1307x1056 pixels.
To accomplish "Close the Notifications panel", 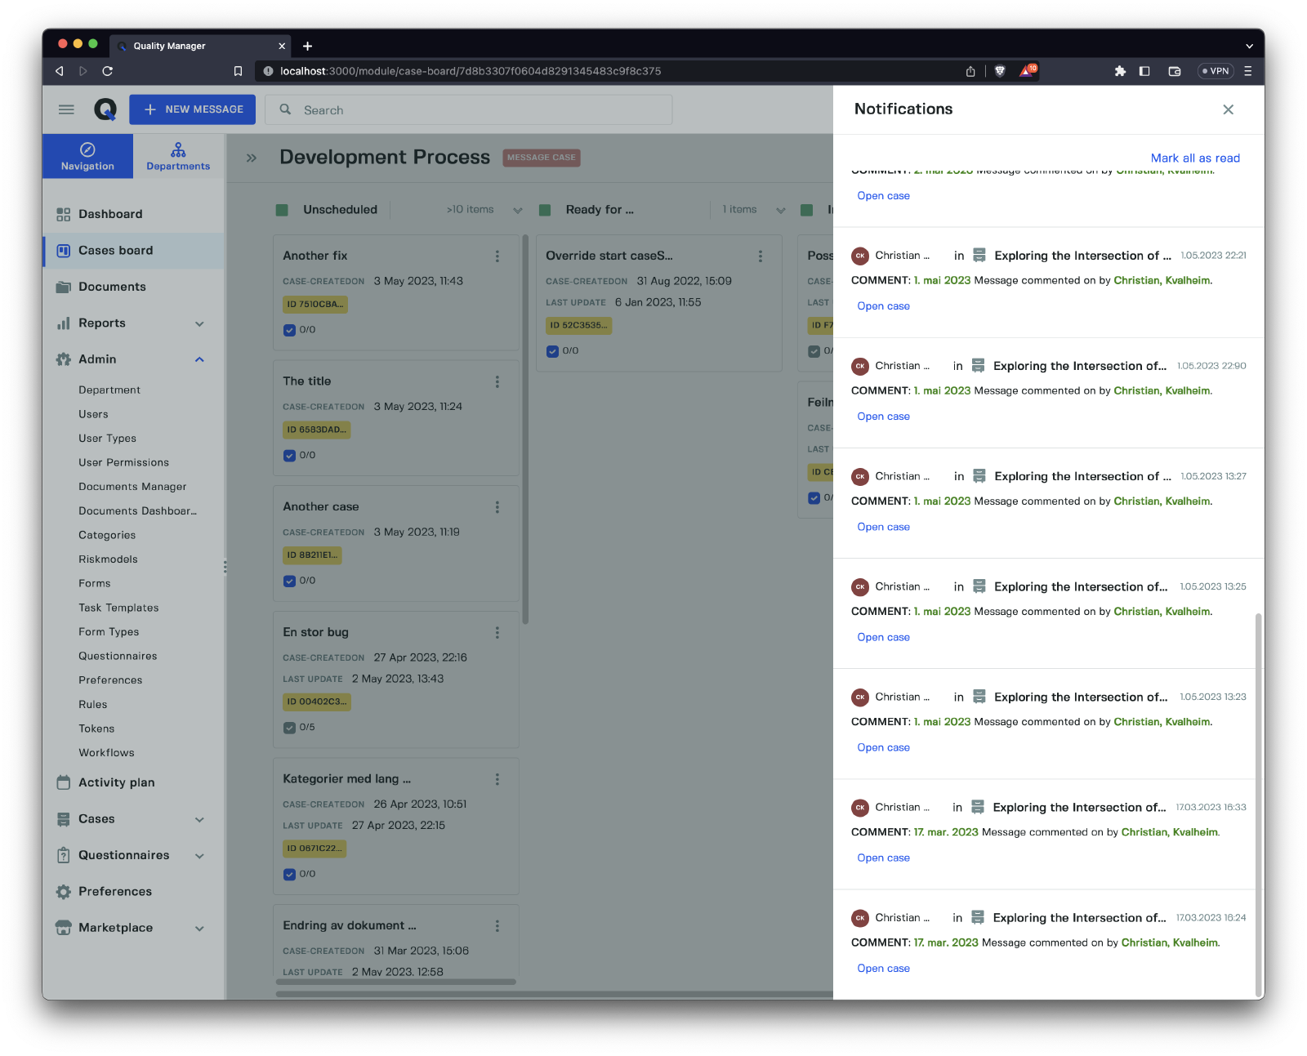I will tap(1228, 109).
